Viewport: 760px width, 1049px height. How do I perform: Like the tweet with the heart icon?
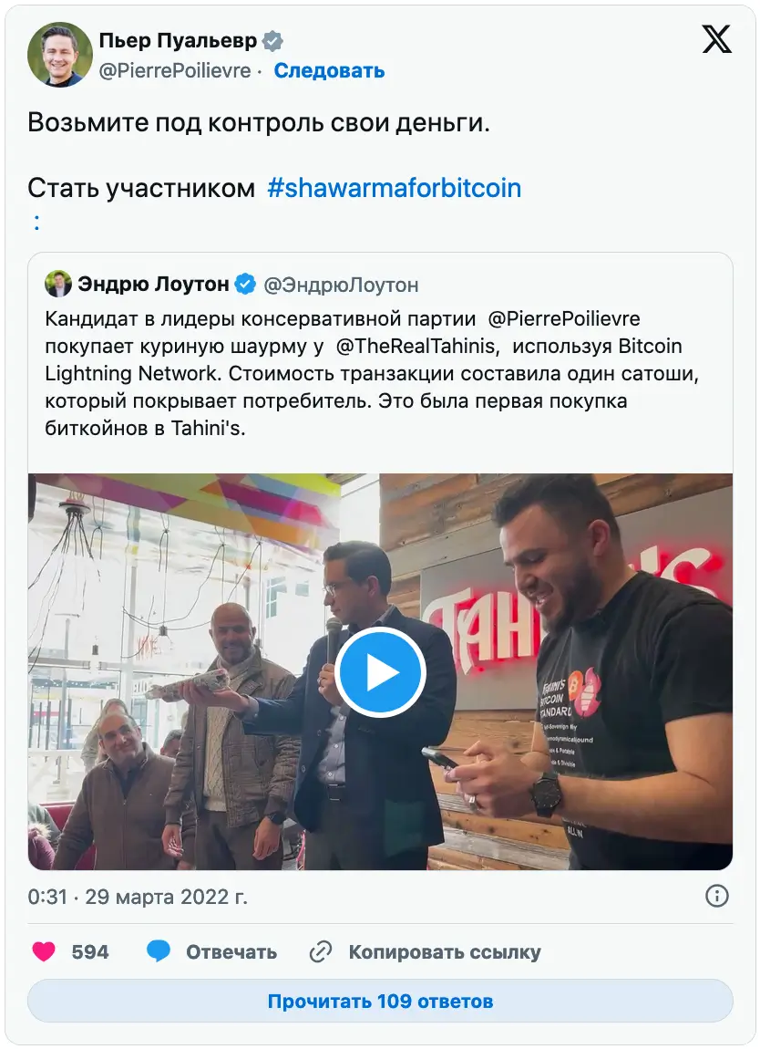coord(44,951)
